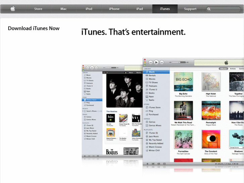This screenshot has width=244, height=183.
Task: Switch to Albums view in front window
Action: [x=223, y=69]
